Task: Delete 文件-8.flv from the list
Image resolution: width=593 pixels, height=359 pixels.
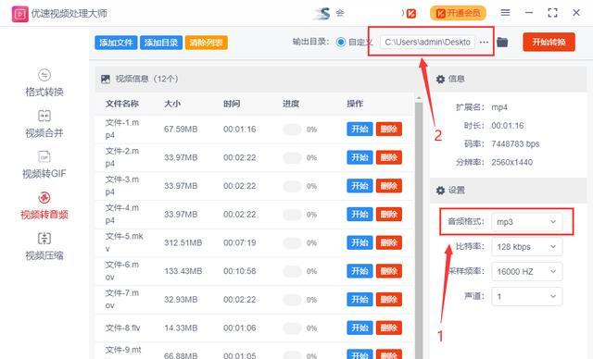Action: (389, 328)
